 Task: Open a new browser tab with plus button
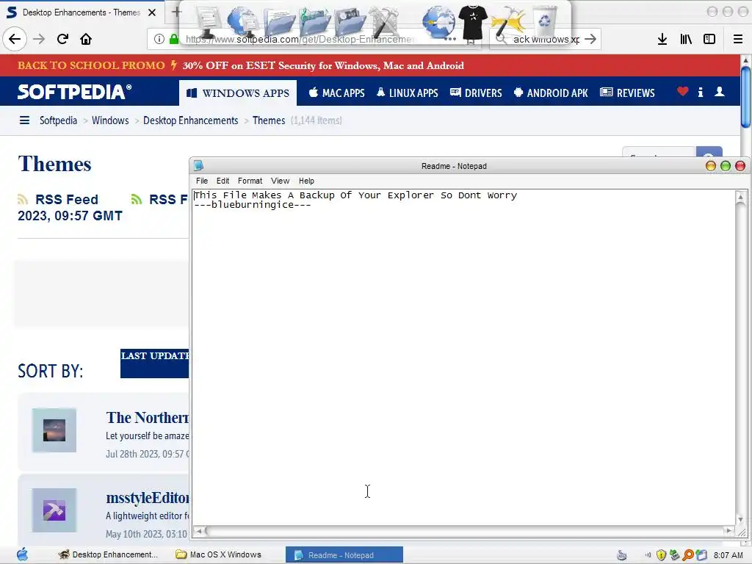pyautogui.click(x=176, y=12)
